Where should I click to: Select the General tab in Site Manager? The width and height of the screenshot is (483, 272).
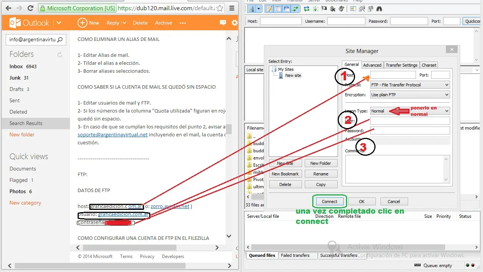pos(352,64)
